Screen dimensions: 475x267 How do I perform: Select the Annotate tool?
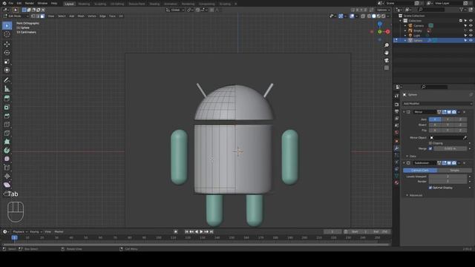pyautogui.click(x=7, y=80)
